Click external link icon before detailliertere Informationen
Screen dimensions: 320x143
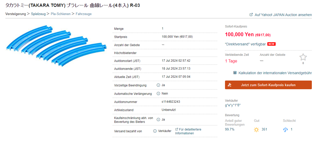coord(177,129)
